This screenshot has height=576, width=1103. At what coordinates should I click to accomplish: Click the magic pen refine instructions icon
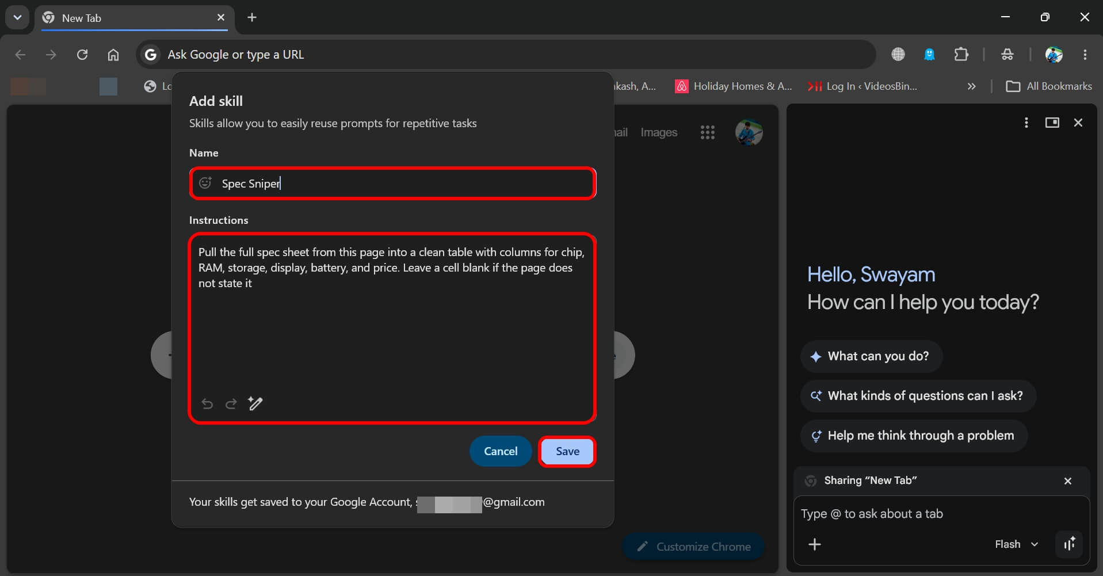[255, 403]
